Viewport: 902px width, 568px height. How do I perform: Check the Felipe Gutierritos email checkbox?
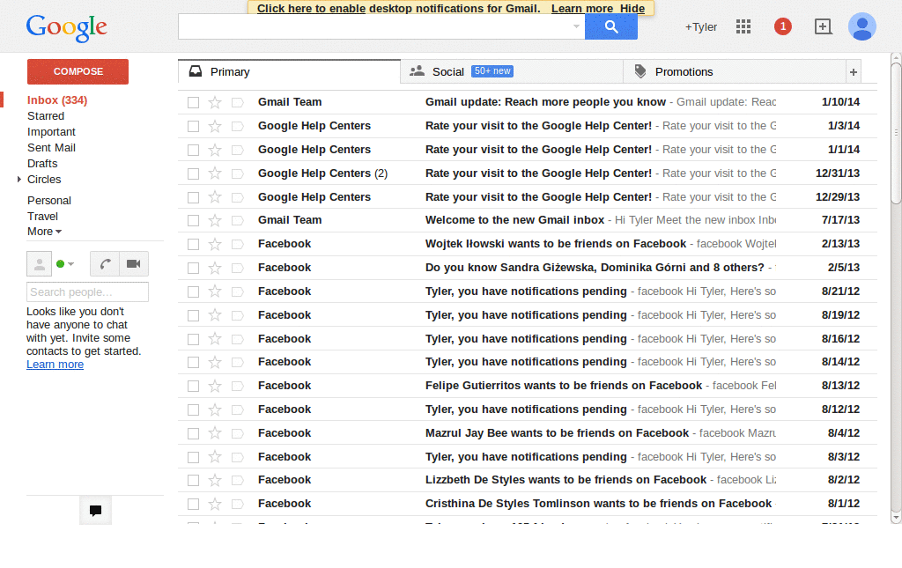click(x=193, y=386)
